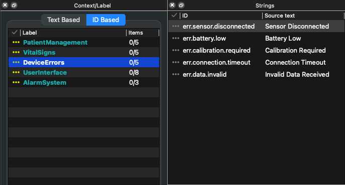Viewport: 345px width, 185px height.
Task: Click status icon for err.data.invalid
Action: 176,75
